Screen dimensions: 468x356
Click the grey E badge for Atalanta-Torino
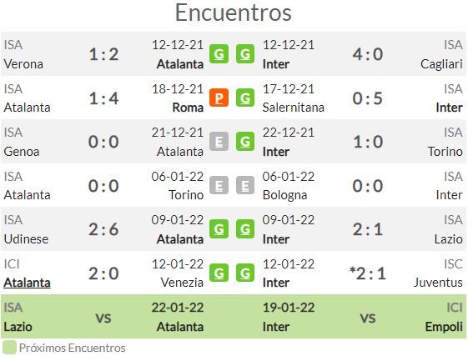219,185
